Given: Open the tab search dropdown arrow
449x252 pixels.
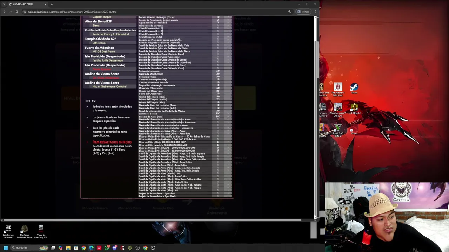Looking at the screenshot, I should pos(4,4).
